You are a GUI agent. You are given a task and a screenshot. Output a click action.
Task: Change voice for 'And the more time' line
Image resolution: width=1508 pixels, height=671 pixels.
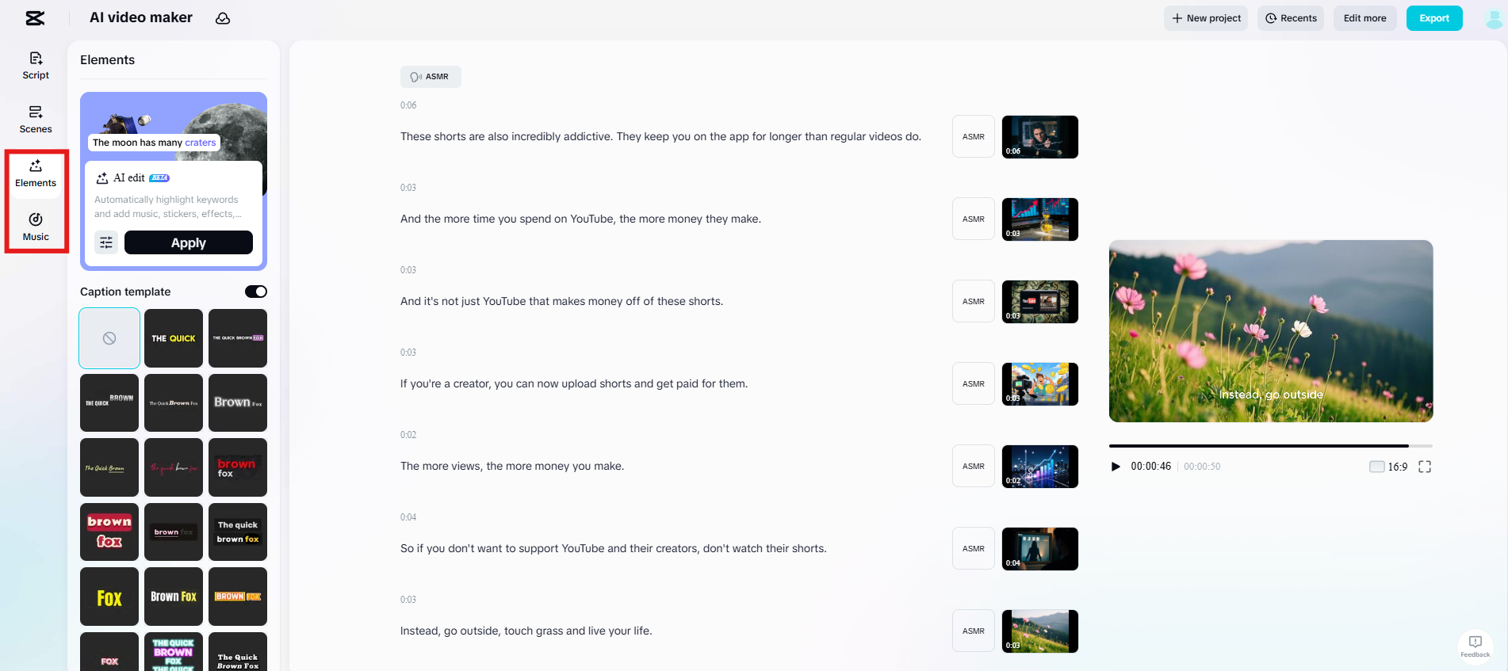point(974,219)
